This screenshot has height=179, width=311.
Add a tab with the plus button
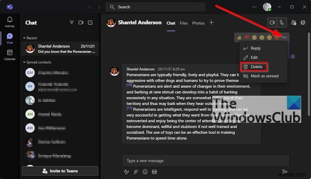(211, 23)
